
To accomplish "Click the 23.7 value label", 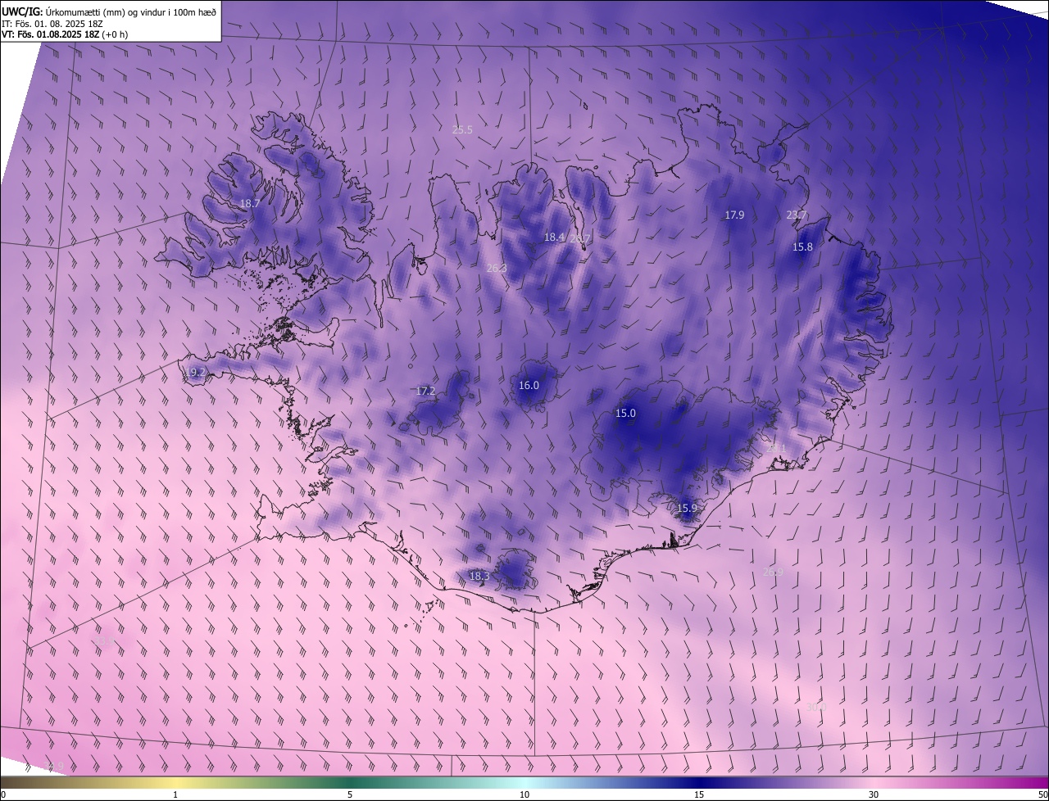I will click(x=797, y=215).
